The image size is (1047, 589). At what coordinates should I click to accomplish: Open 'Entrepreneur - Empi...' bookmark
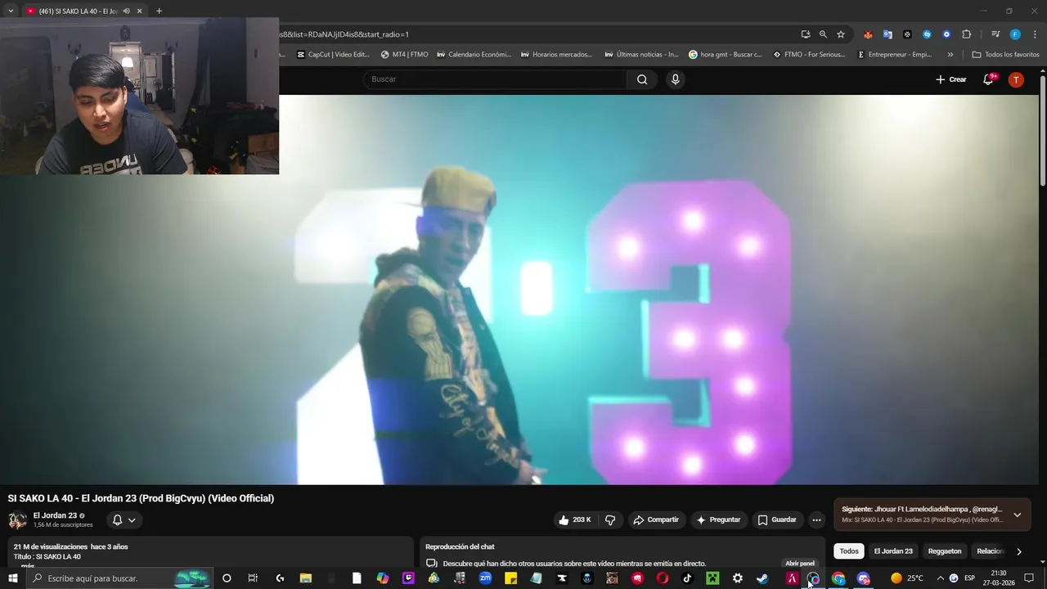point(894,55)
